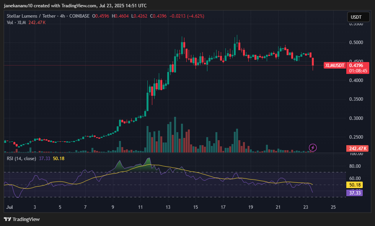Click date 13 on the time axis
The image size is (375, 226).
pos(168,207)
